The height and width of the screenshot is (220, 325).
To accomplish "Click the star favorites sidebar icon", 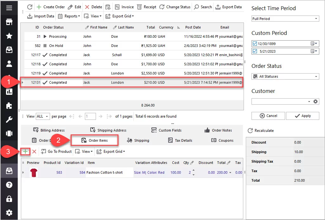I will point(9,36).
